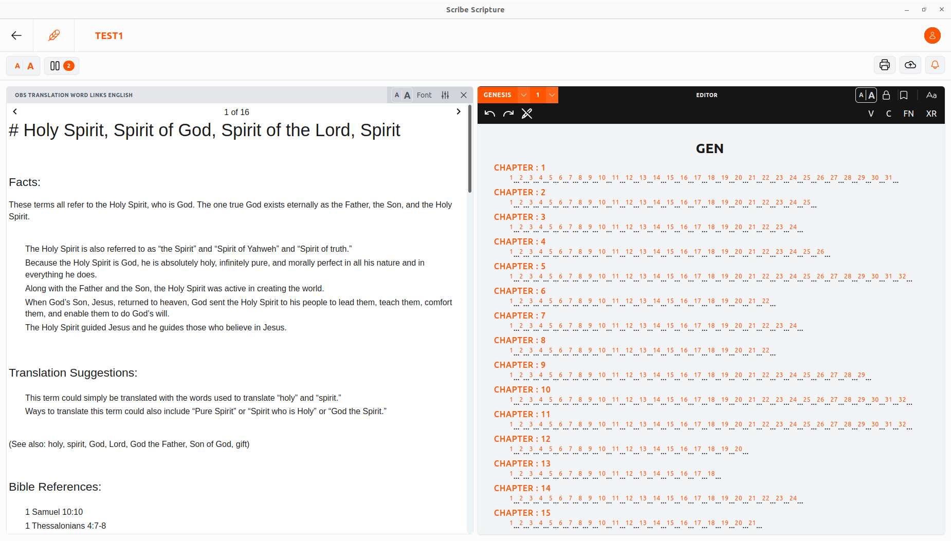The width and height of the screenshot is (951, 541).
Task: Jump to CHAPTER : 10 heading
Action: [x=522, y=389]
